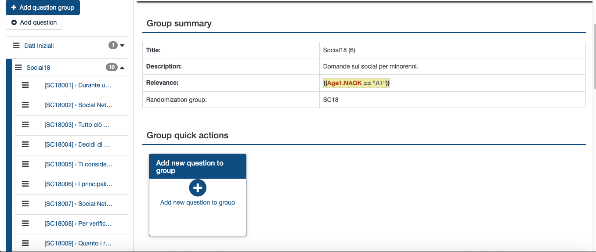
Task: Click the drag handle icon for Social18 group
Action: click(x=18, y=68)
